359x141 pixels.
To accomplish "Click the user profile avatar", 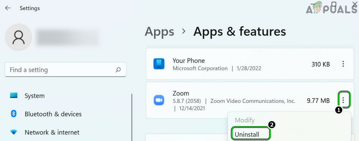I will pyautogui.click(x=19, y=37).
